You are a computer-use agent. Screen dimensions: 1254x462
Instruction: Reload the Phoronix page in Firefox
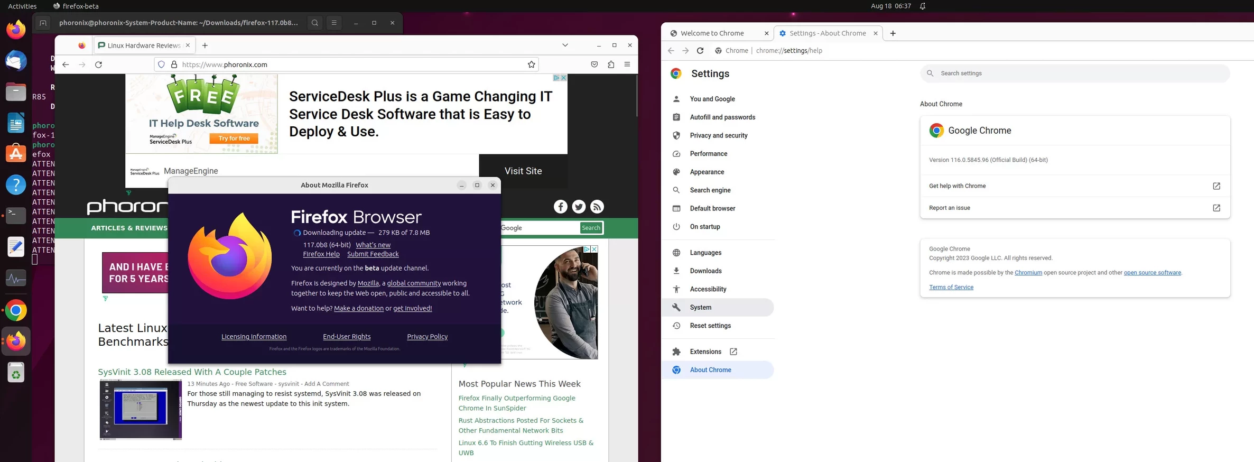pyautogui.click(x=98, y=64)
